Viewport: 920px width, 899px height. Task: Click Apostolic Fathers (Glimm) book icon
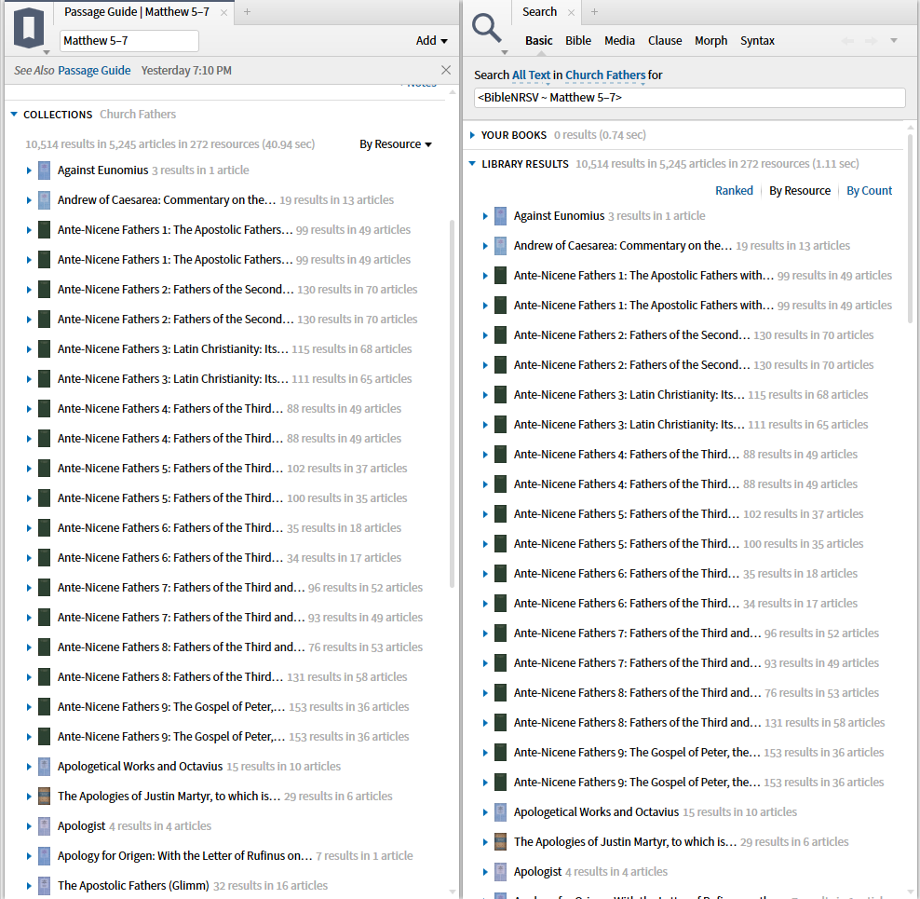(44, 886)
